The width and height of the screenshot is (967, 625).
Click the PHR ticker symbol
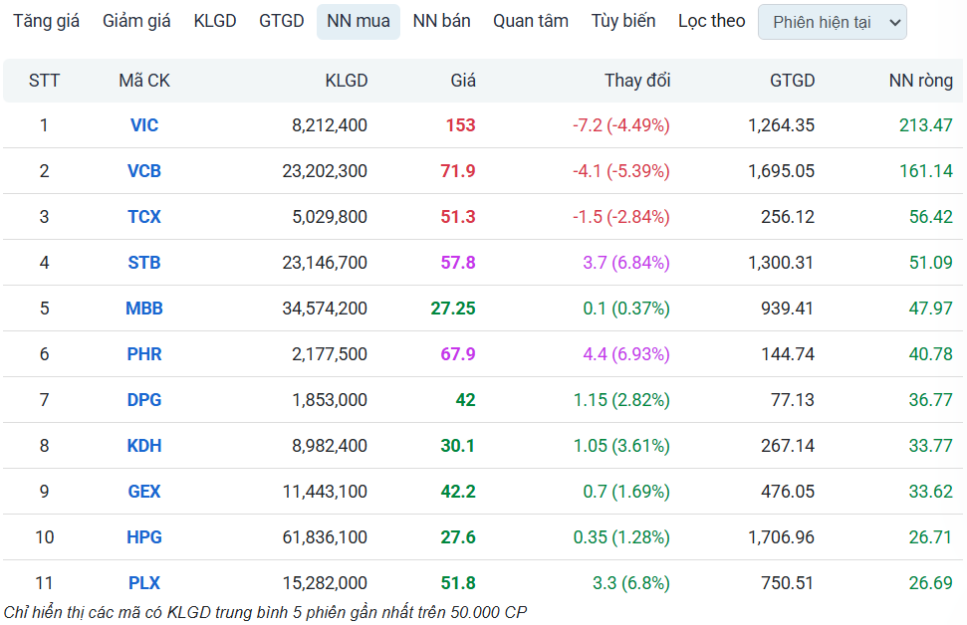click(x=144, y=354)
